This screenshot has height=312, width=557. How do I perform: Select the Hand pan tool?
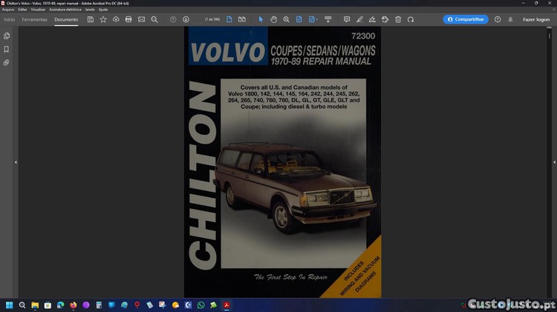pyautogui.click(x=273, y=19)
